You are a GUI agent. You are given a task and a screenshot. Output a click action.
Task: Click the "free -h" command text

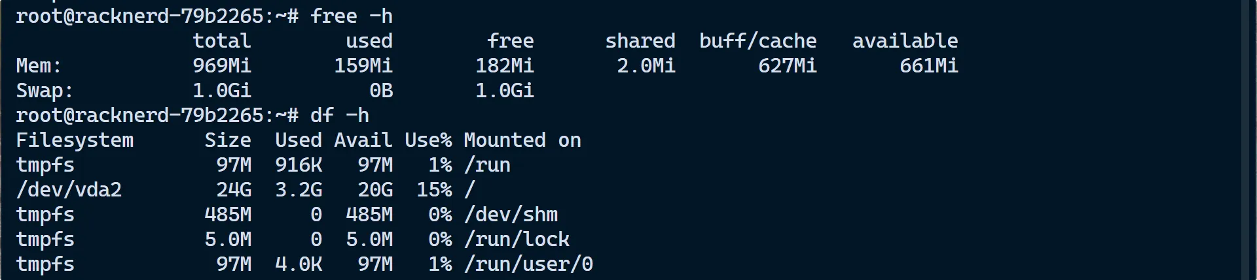[351, 16]
